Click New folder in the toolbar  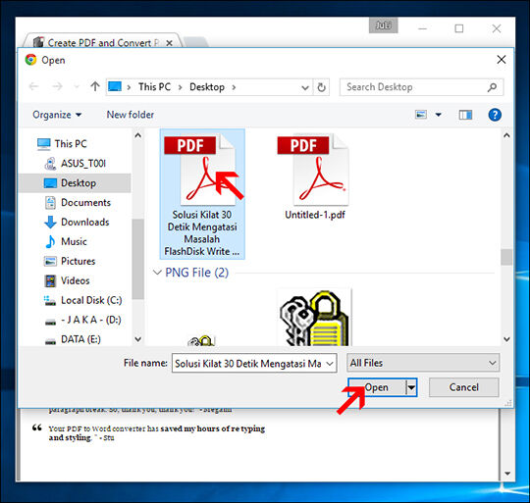tap(131, 115)
